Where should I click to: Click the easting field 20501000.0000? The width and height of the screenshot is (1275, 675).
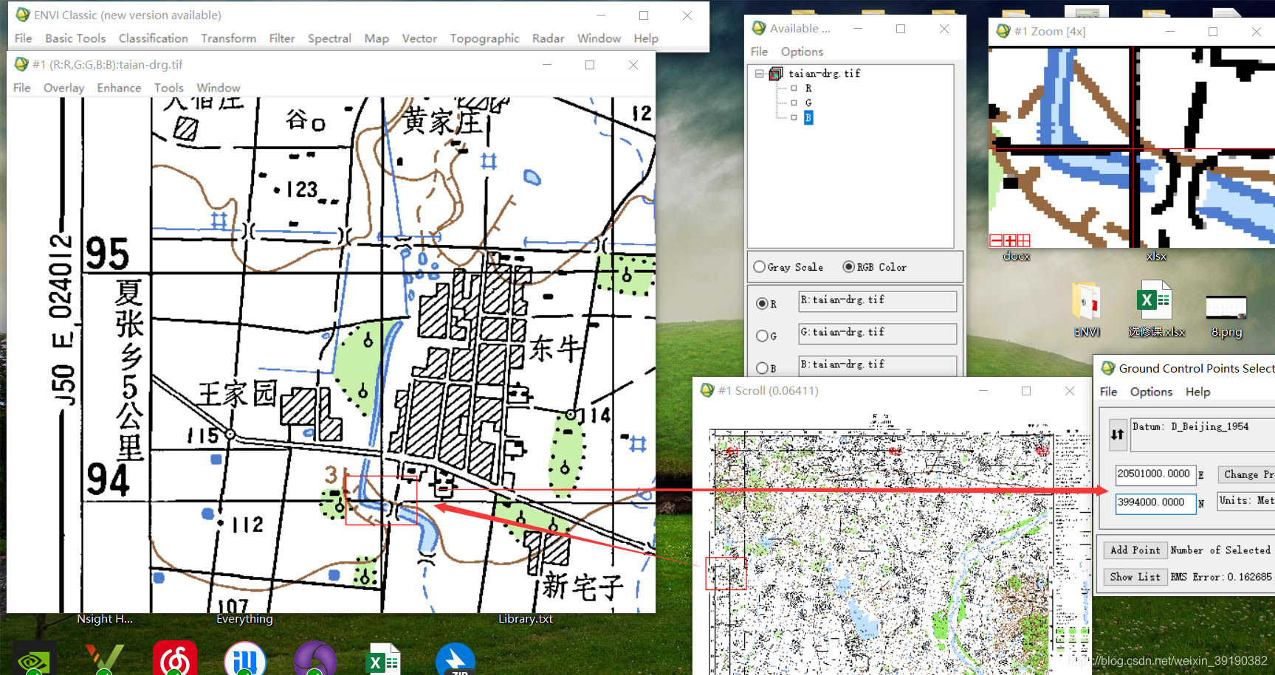click(1155, 474)
